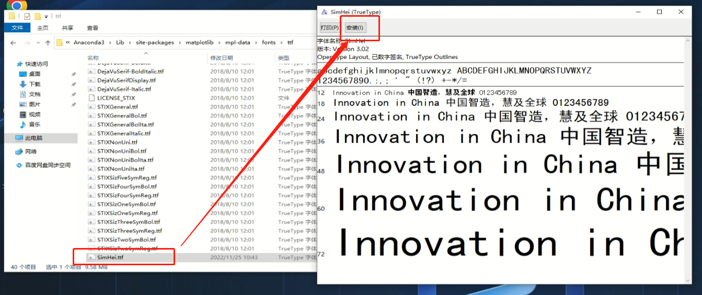Click the 此电脑 monitor icon
The width and height of the screenshot is (702, 295).
coord(19,138)
